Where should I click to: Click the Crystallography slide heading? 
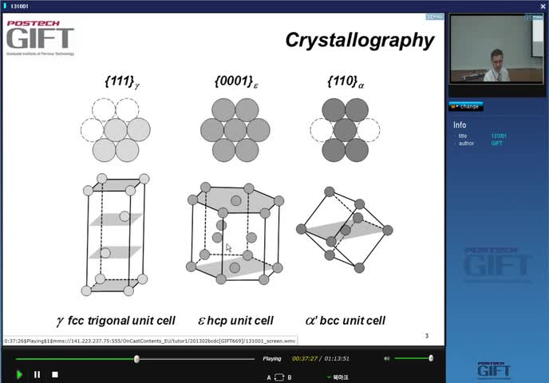(x=360, y=40)
